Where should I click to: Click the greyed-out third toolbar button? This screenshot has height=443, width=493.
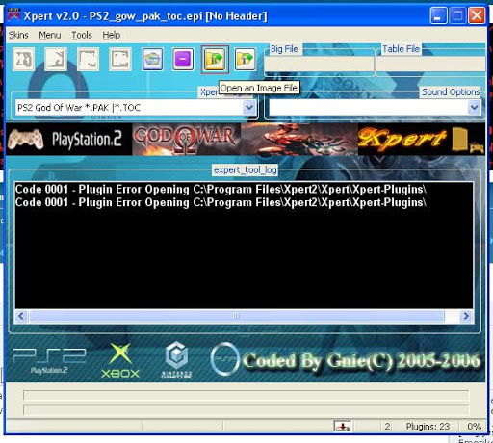(88, 60)
